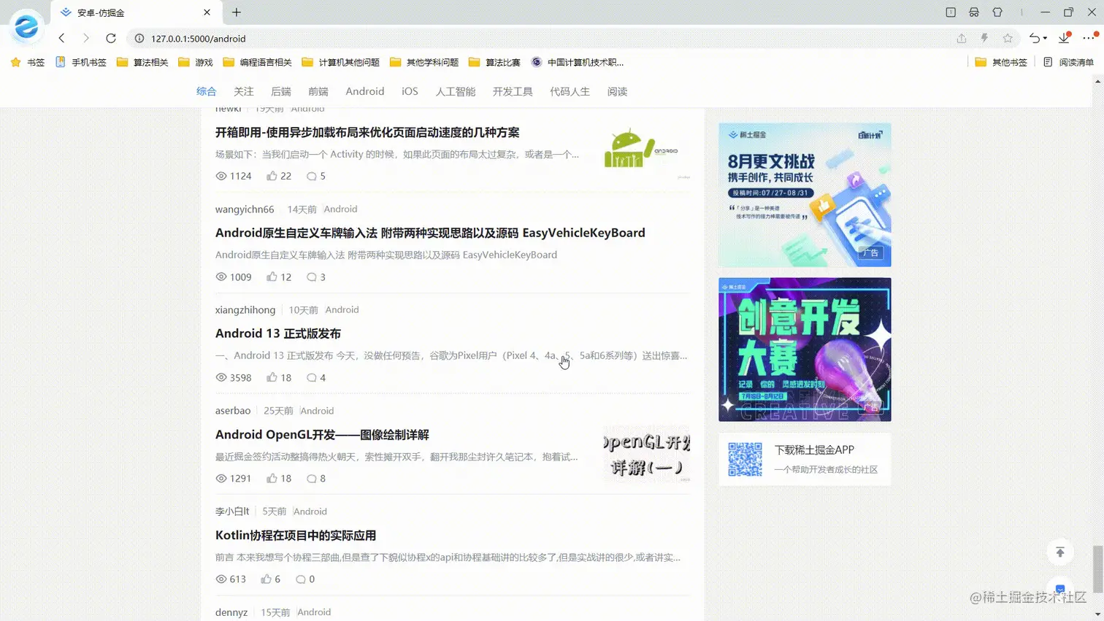The width and height of the screenshot is (1104, 621).
Task: Switch to the 关注 category tab
Action: coord(244,91)
